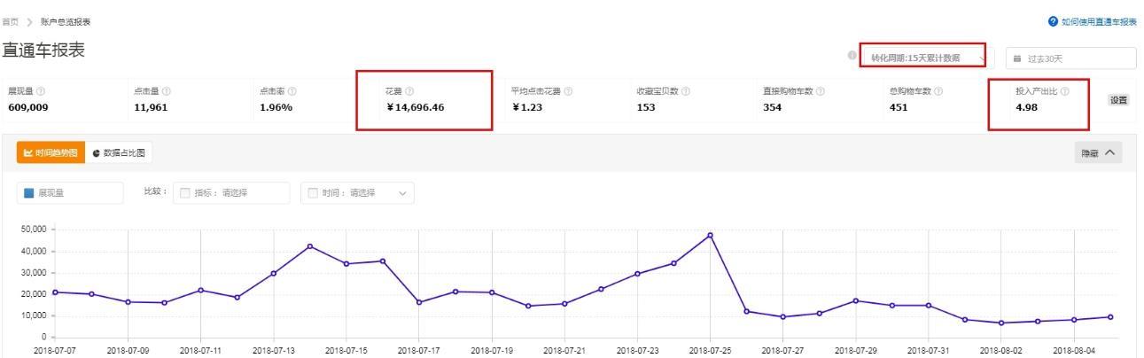
Task: Click chart data point on 2018-07-14
Action: click(x=310, y=246)
